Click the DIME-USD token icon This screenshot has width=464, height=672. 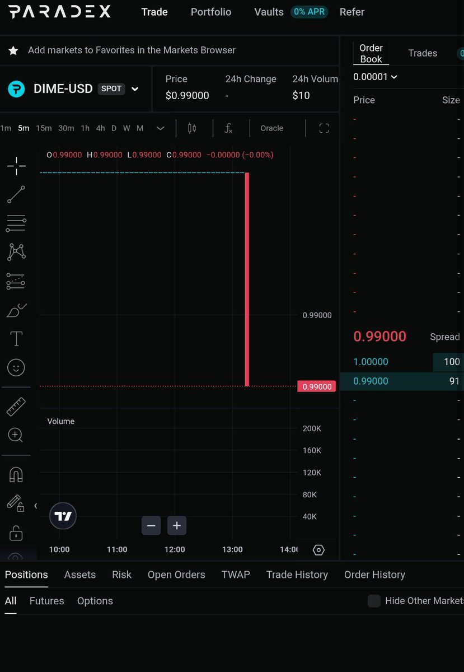(16, 88)
